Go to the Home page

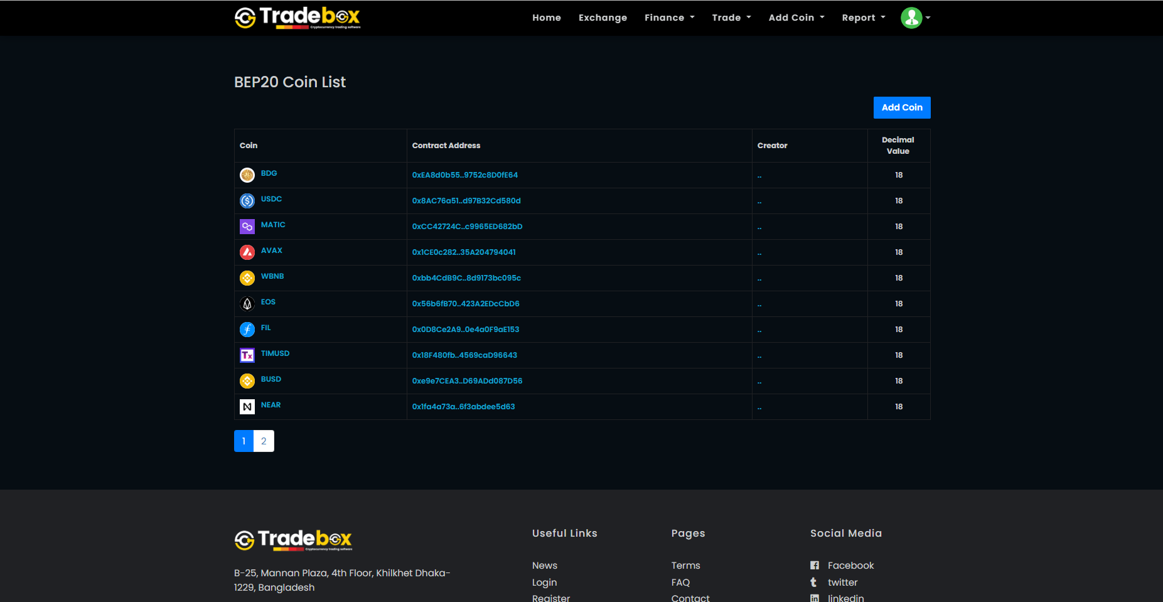pyautogui.click(x=547, y=18)
